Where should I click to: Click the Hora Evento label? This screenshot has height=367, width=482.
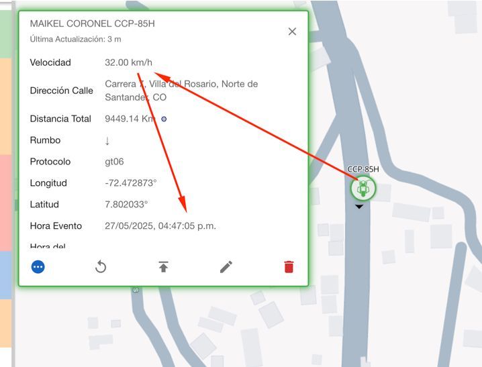pyautogui.click(x=56, y=226)
